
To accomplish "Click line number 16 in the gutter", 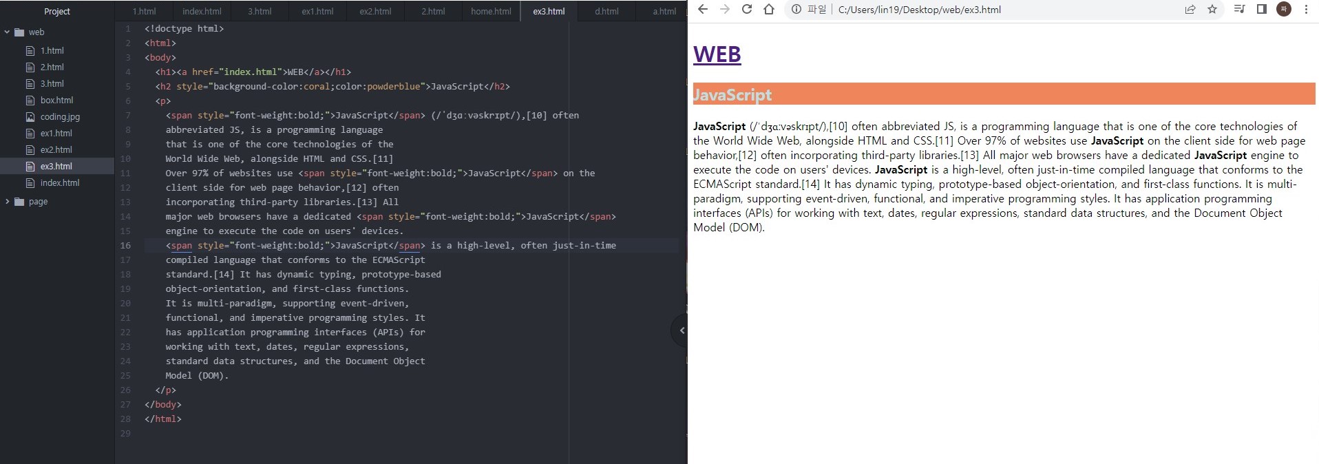I will tap(125, 246).
